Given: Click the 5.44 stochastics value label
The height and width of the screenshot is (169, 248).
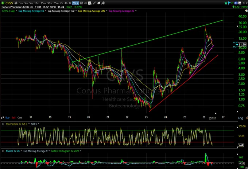Looking at the screenshot, I should (x=241, y=145).
